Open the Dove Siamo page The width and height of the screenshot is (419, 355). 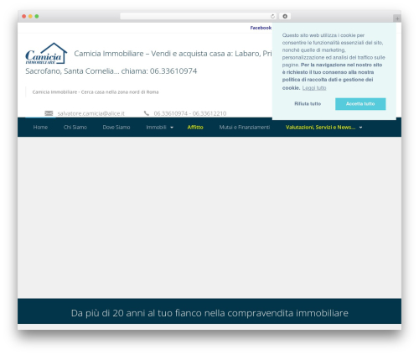116,128
